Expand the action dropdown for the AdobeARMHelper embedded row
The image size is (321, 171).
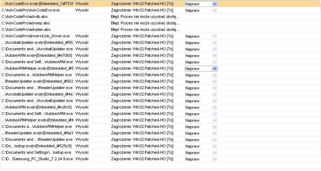tap(214, 69)
